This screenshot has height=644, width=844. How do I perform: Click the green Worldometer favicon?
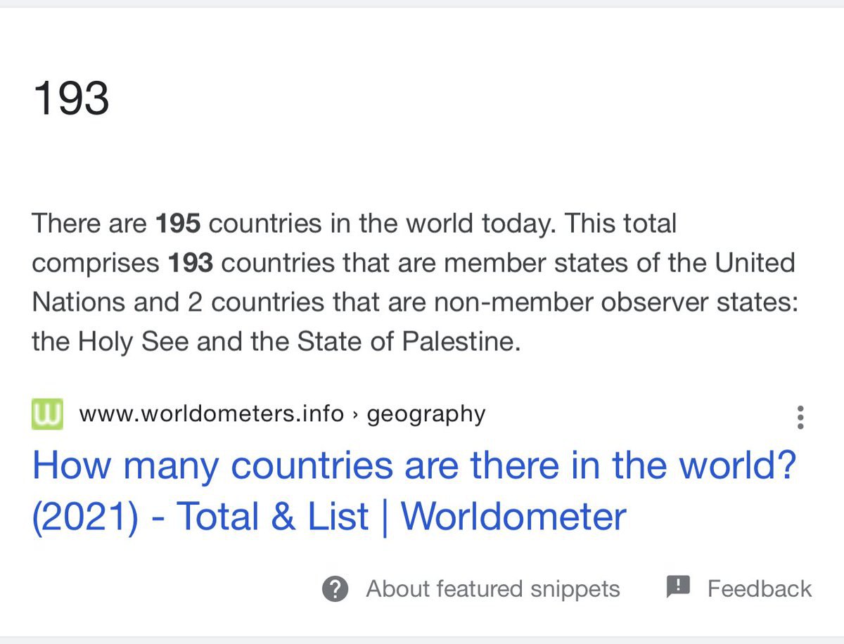[47, 413]
